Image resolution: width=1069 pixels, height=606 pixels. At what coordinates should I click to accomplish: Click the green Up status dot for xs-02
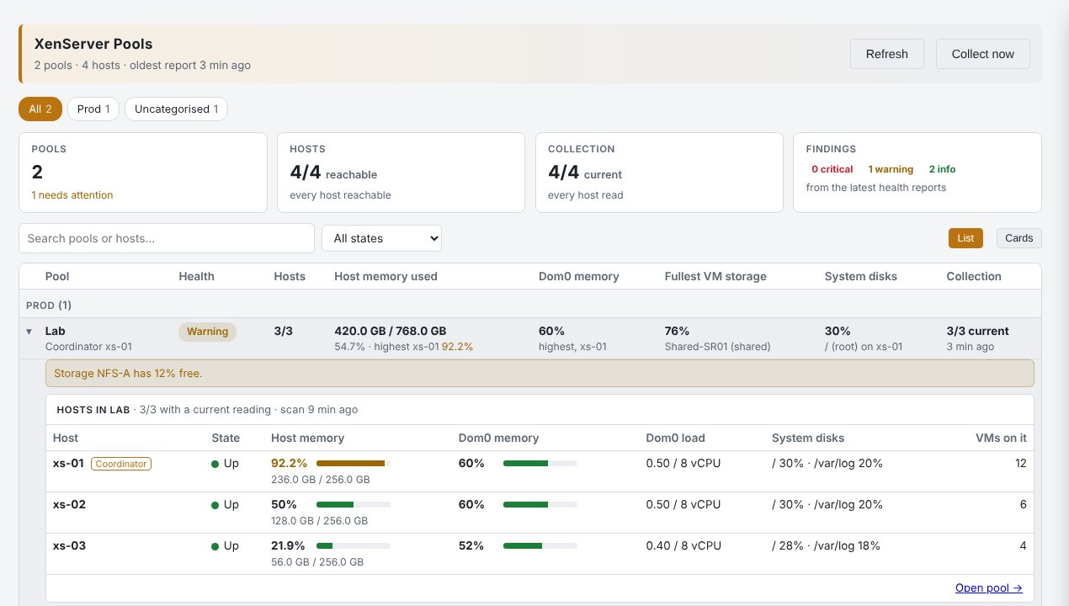coord(215,505)
